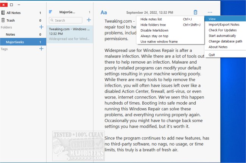
Task: Enable Always stay on top
Action: click(x=170, y=36)
